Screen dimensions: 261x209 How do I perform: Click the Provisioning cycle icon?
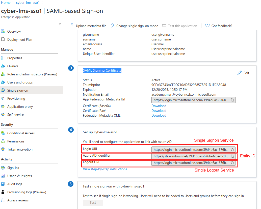click(3, 98)
